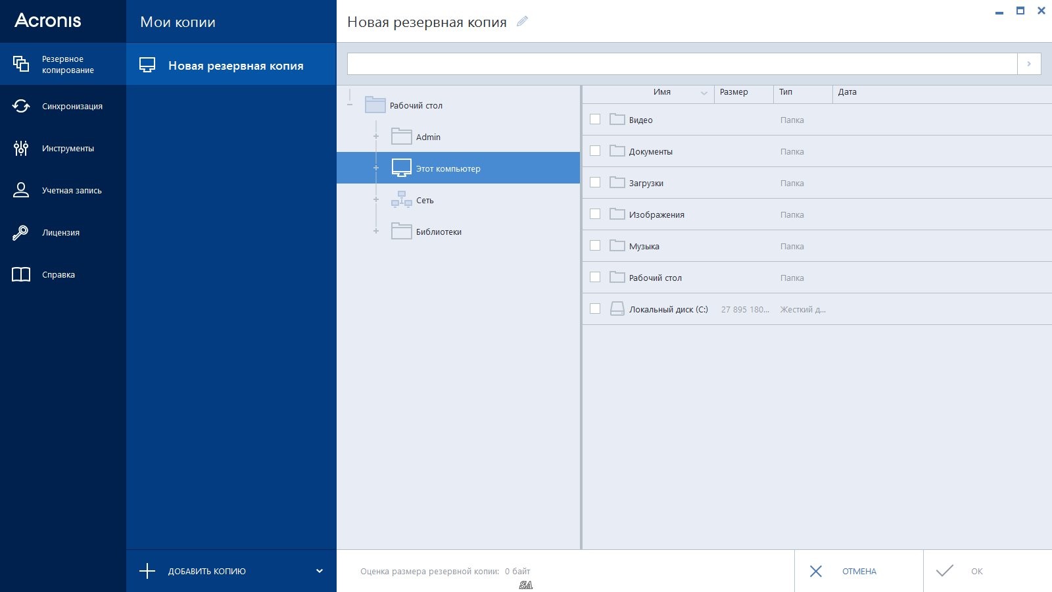Screen dimensions: 1052x592
Task: Open the Резервное копирование menu label
Action: point(68,64)
